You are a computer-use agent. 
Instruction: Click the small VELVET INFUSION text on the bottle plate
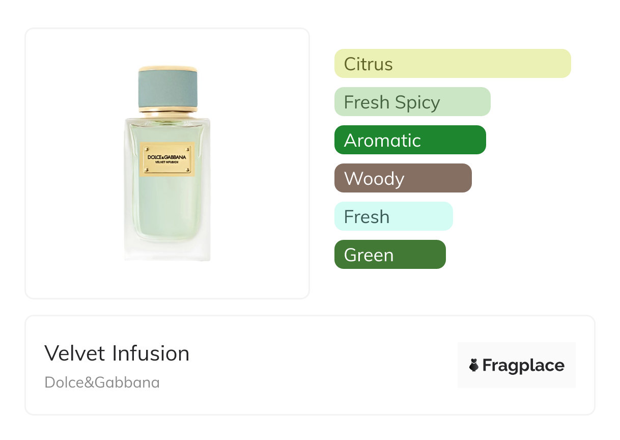click(167, 162)
